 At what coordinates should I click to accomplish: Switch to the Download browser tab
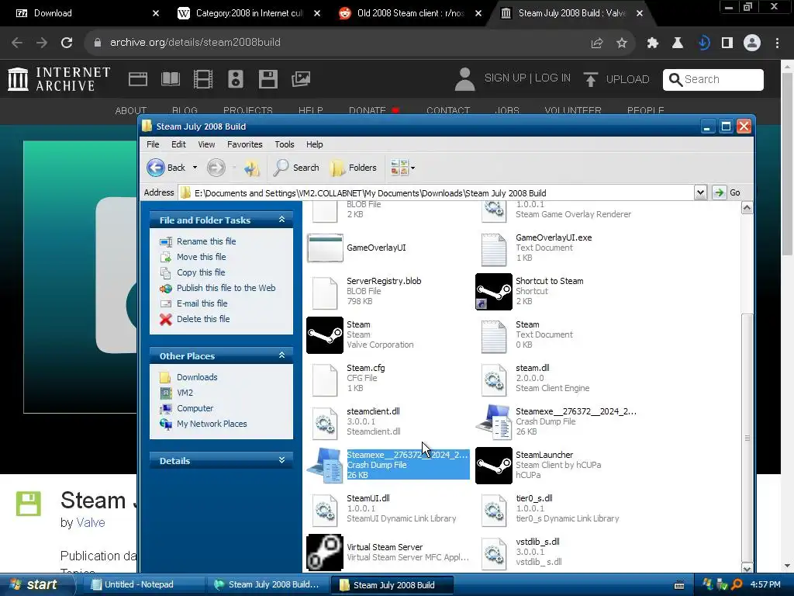86,13
